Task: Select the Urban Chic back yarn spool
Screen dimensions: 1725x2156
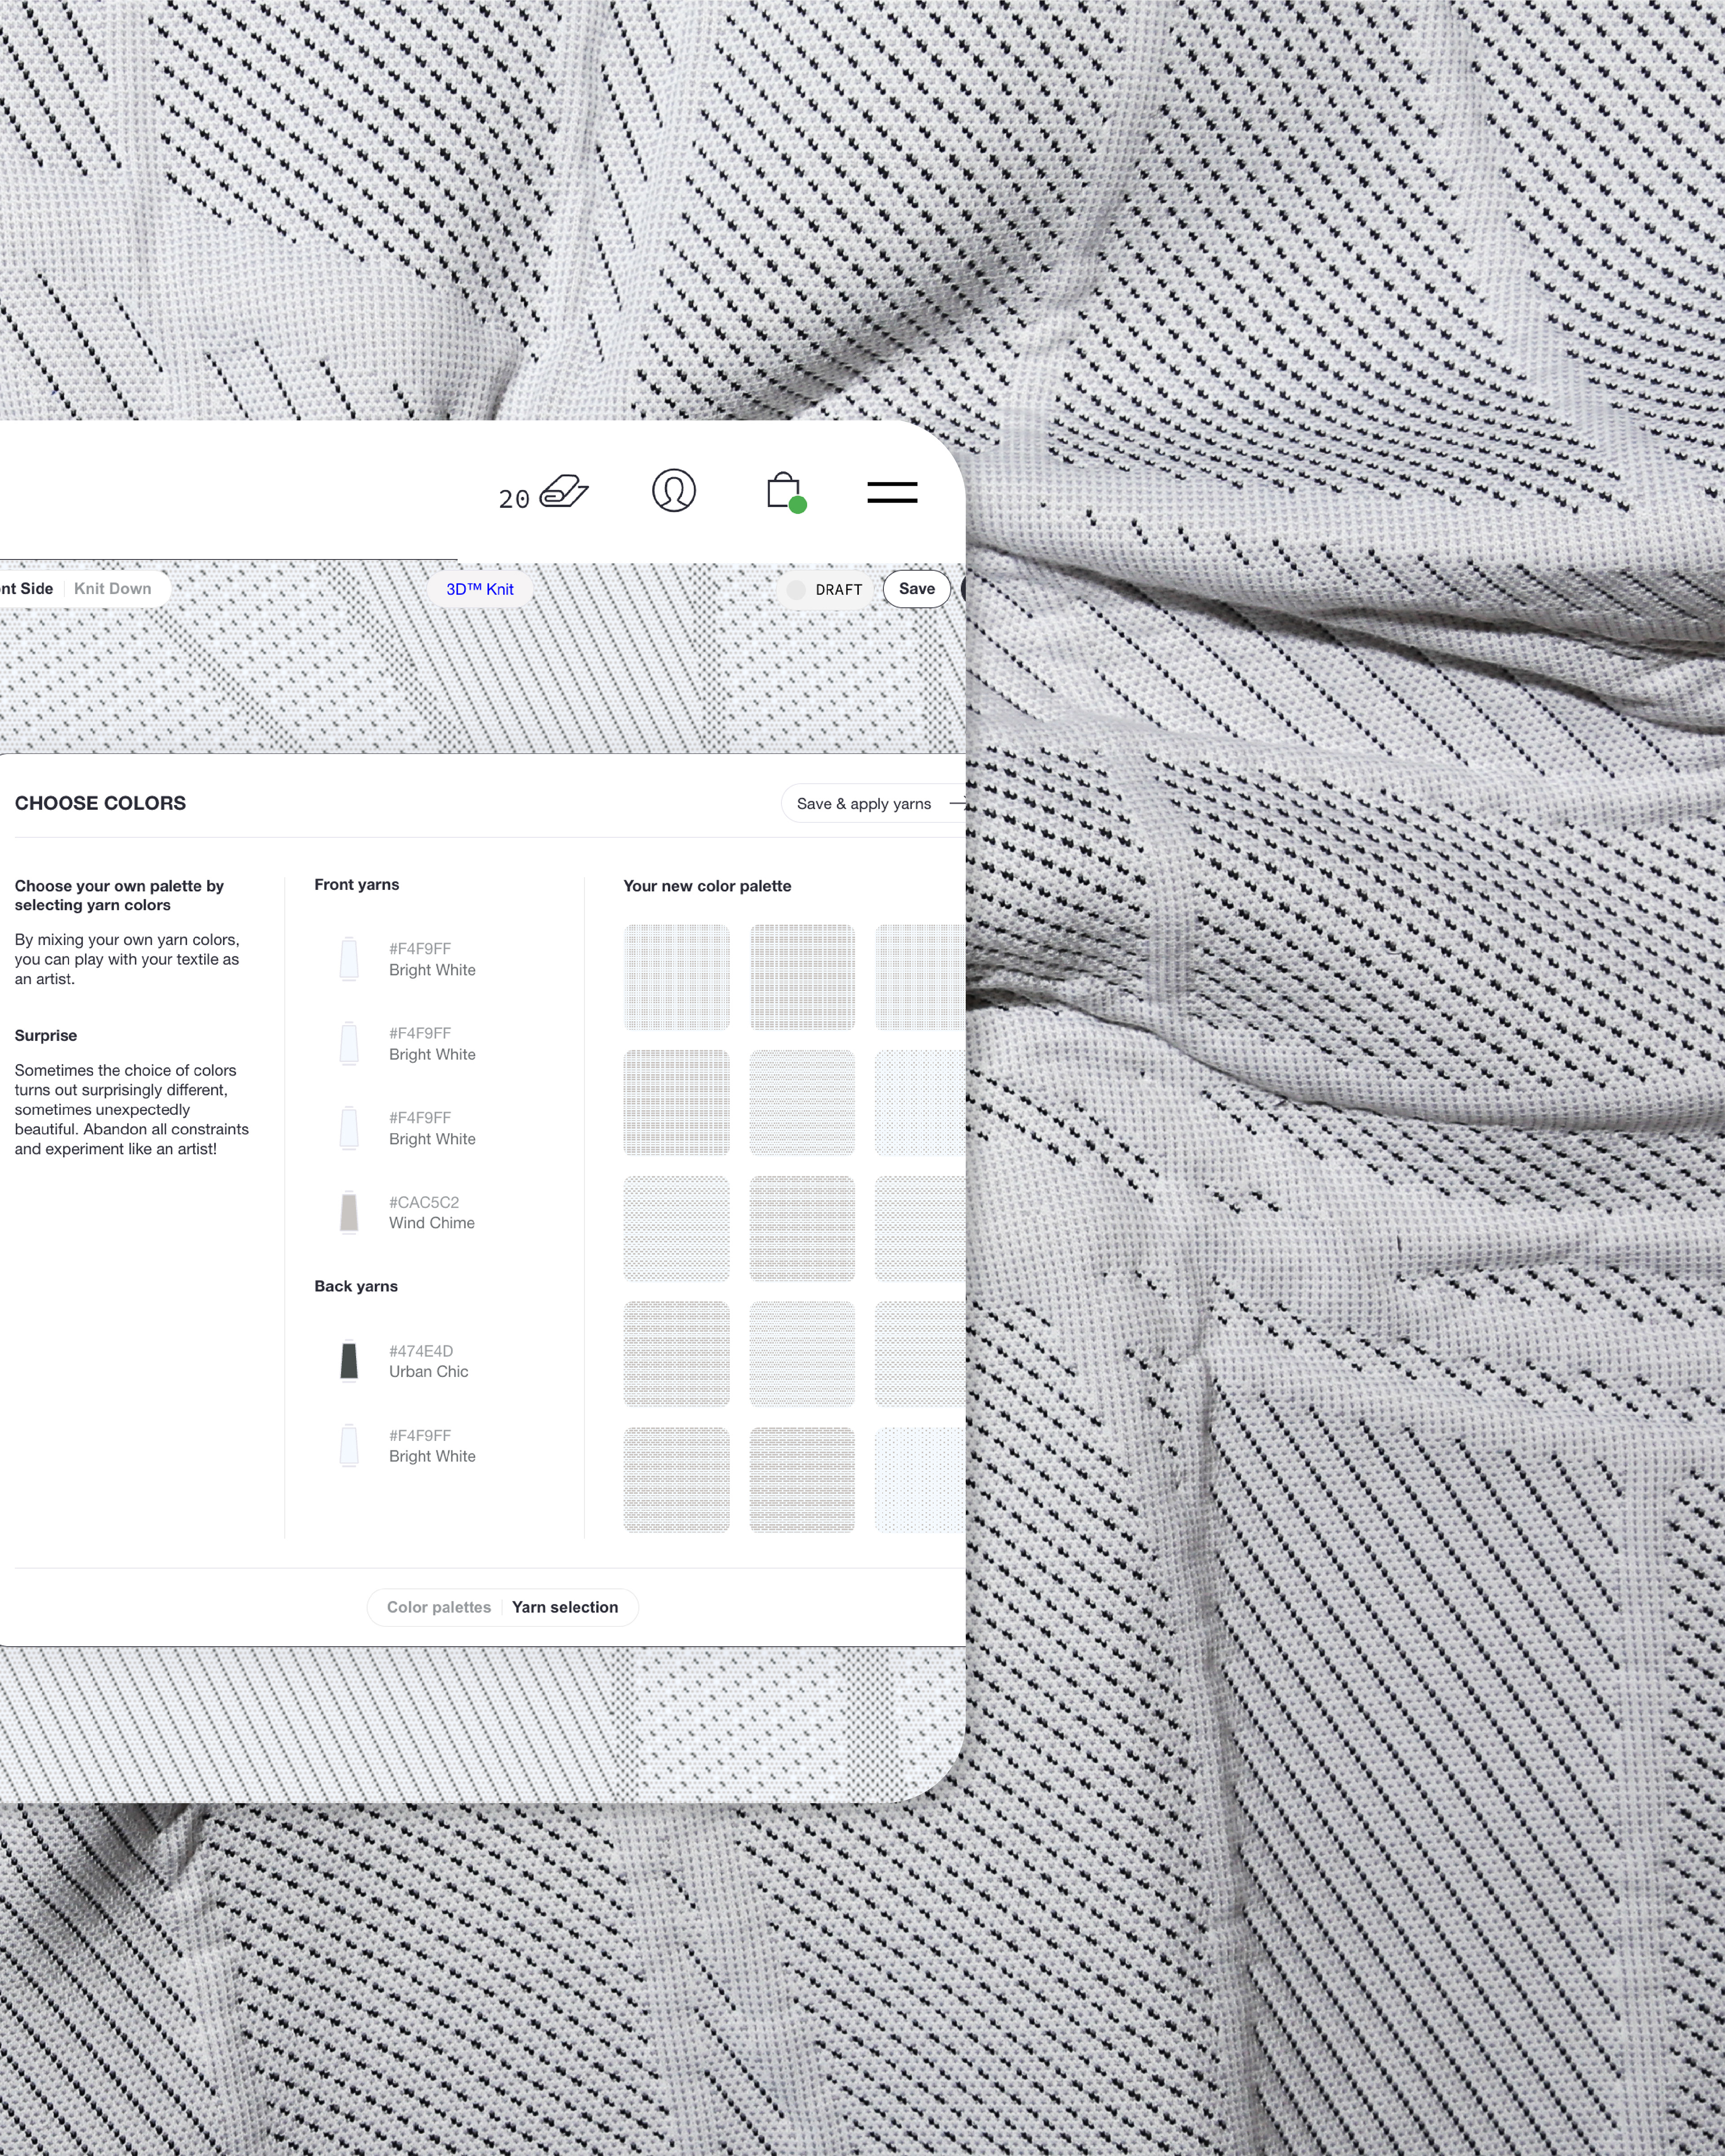Action: tap(349, 1361)
